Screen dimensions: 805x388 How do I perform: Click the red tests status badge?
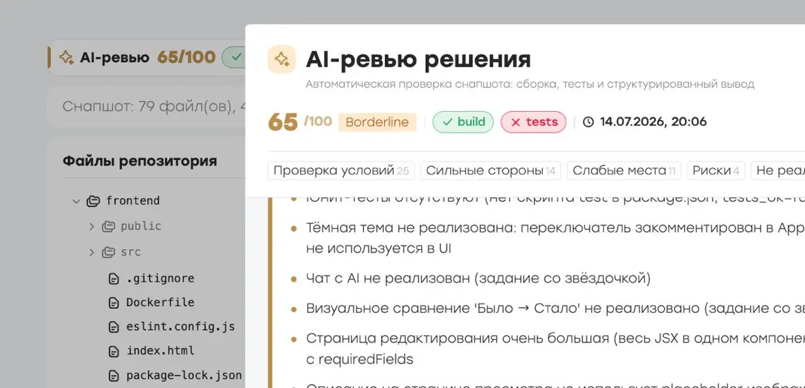tap(533, 122)
